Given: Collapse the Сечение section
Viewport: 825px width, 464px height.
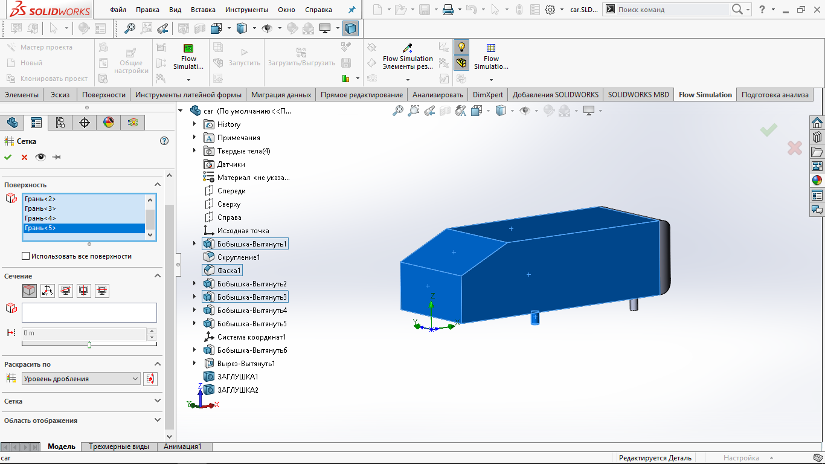Looking at the screenshot, I should point(158,276).
